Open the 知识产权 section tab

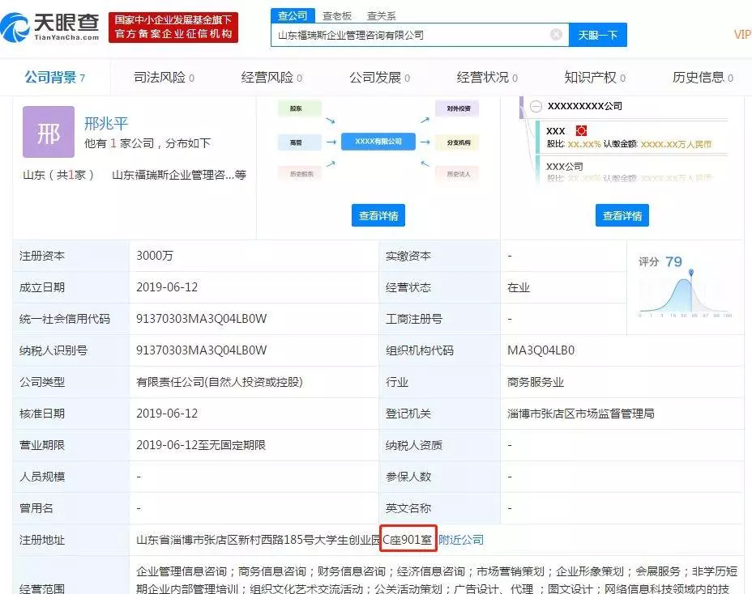595,77
